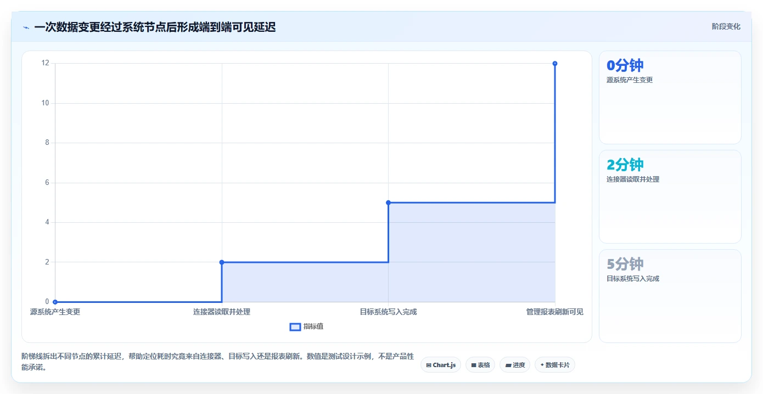
Task: Open the 0分钟 stat card
Action: tap(670, 97)
